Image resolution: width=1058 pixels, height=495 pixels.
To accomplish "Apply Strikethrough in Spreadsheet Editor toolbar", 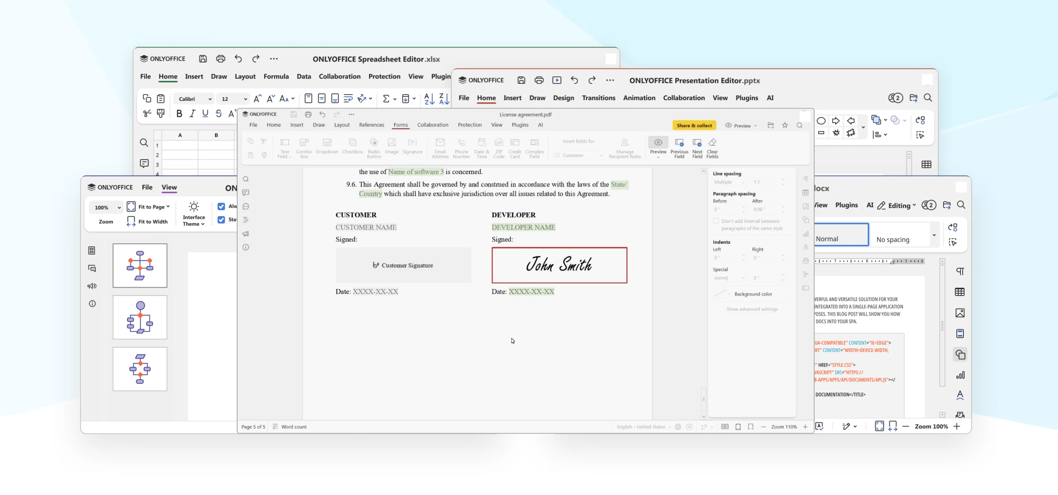I will point(219,113).
